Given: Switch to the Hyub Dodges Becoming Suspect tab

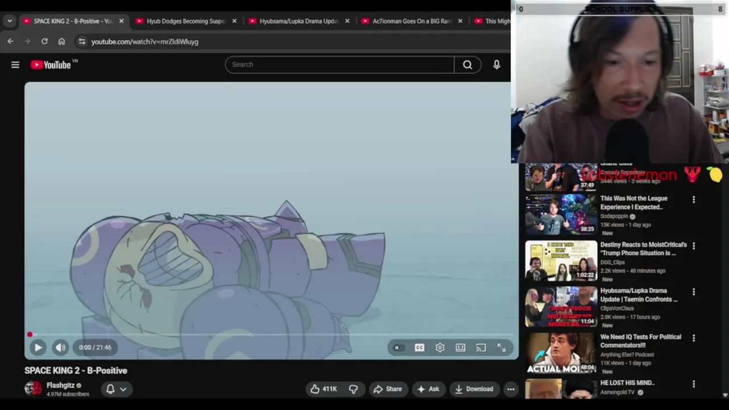Looking at the screenshot, I should pyautogui.click(x=186, y=21).
